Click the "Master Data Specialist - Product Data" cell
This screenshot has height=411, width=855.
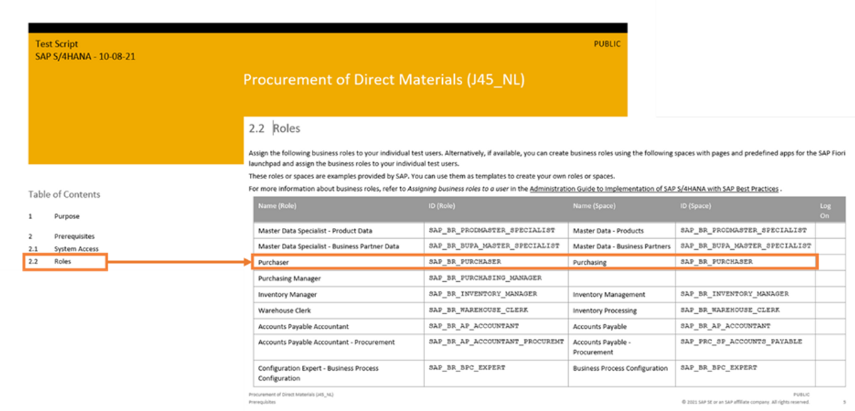[x=315, y=231]
